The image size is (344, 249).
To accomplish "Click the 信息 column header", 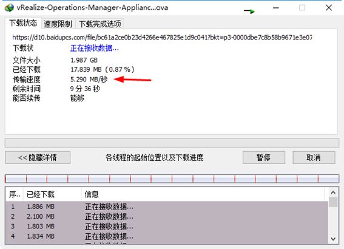I will click(x=203, y=194).
